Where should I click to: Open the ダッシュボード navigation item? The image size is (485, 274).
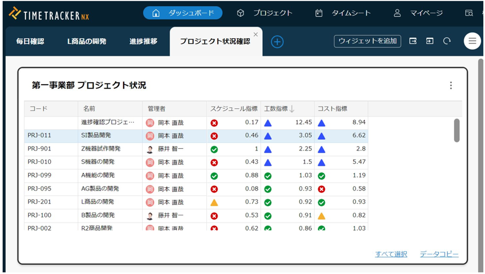[182, 13]
